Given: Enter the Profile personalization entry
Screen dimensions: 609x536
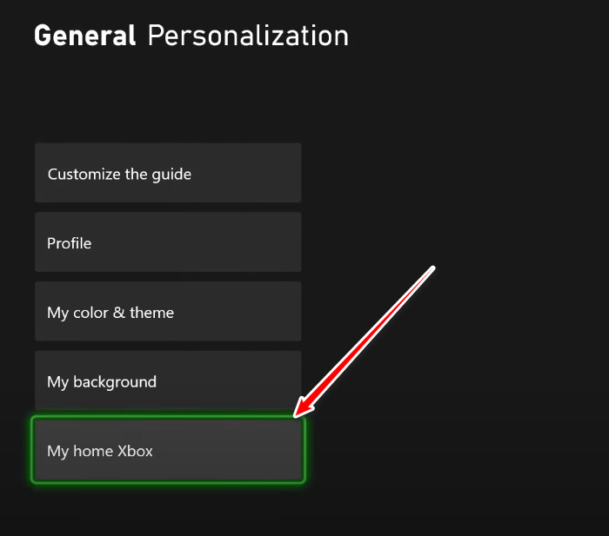Looking at the screenshot, I should pyautogui.click(x=168, y=243).
